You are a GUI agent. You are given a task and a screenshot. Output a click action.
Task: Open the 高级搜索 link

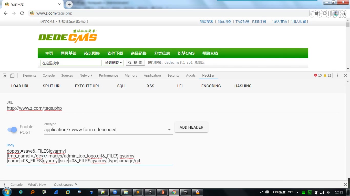(x=207, y=22)
